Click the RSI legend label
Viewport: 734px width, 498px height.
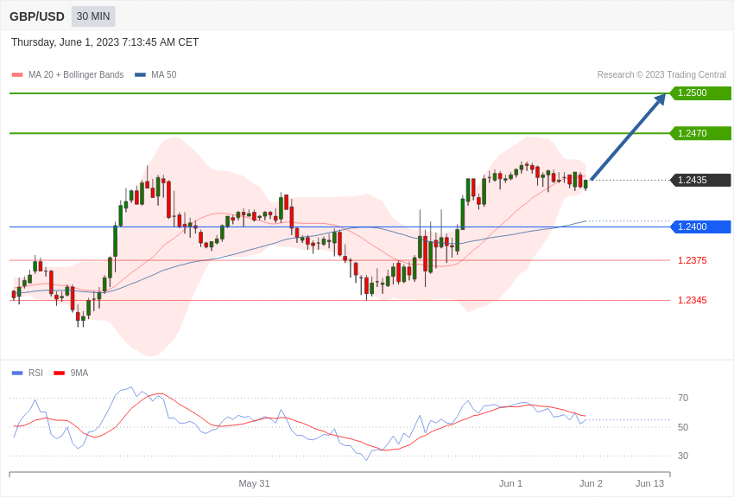point(35,373)
